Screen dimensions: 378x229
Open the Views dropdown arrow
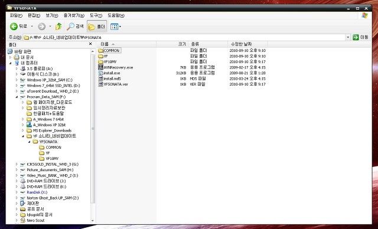pyautogui.click(x=120, y=27)
